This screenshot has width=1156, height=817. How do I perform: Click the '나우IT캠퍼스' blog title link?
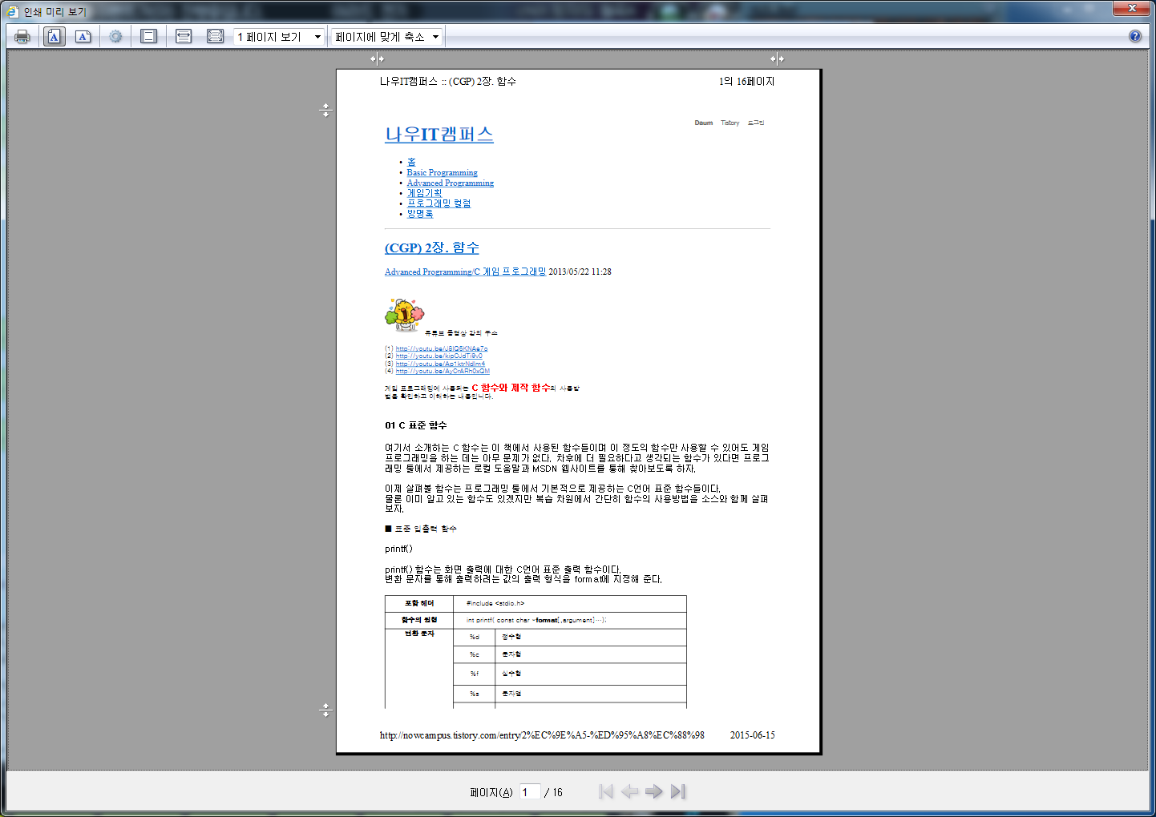[x=439, y=134]
